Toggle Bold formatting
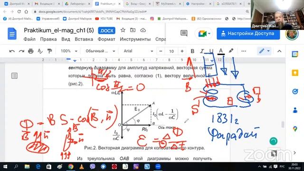The width and height of the screenshot is (304, 171). point(192,51)
